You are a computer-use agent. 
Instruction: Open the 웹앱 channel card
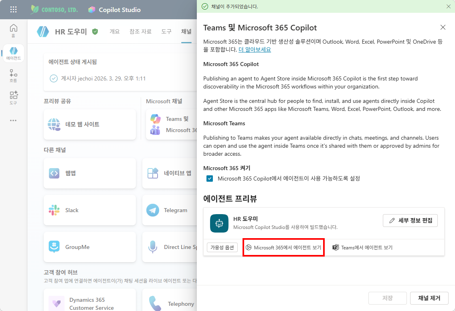click(x=90, y=173)
